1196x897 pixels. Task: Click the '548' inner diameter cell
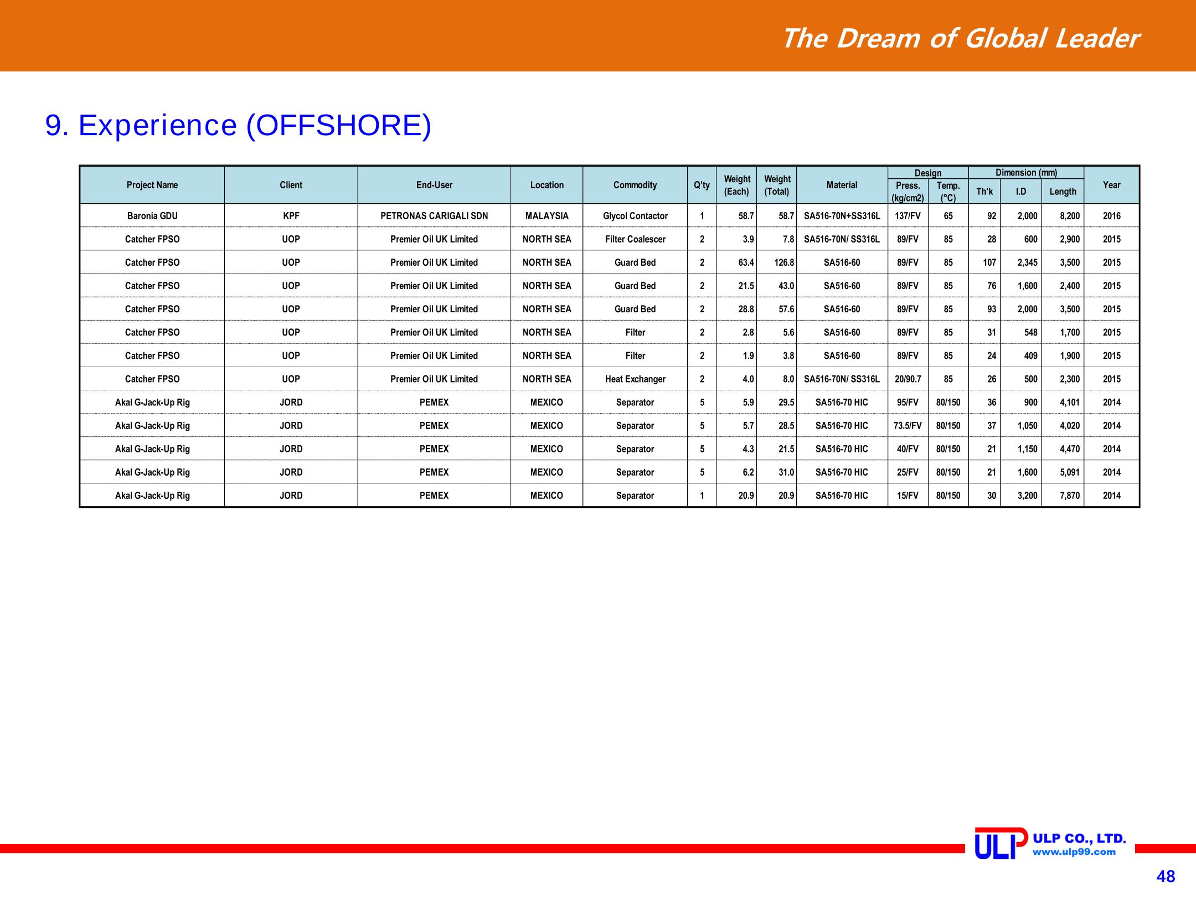point(1021,332)
